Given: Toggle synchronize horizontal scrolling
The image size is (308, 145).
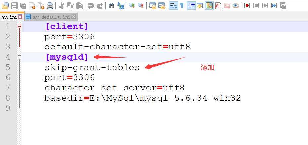Looking at the screenshot, I should pos(162,6).
